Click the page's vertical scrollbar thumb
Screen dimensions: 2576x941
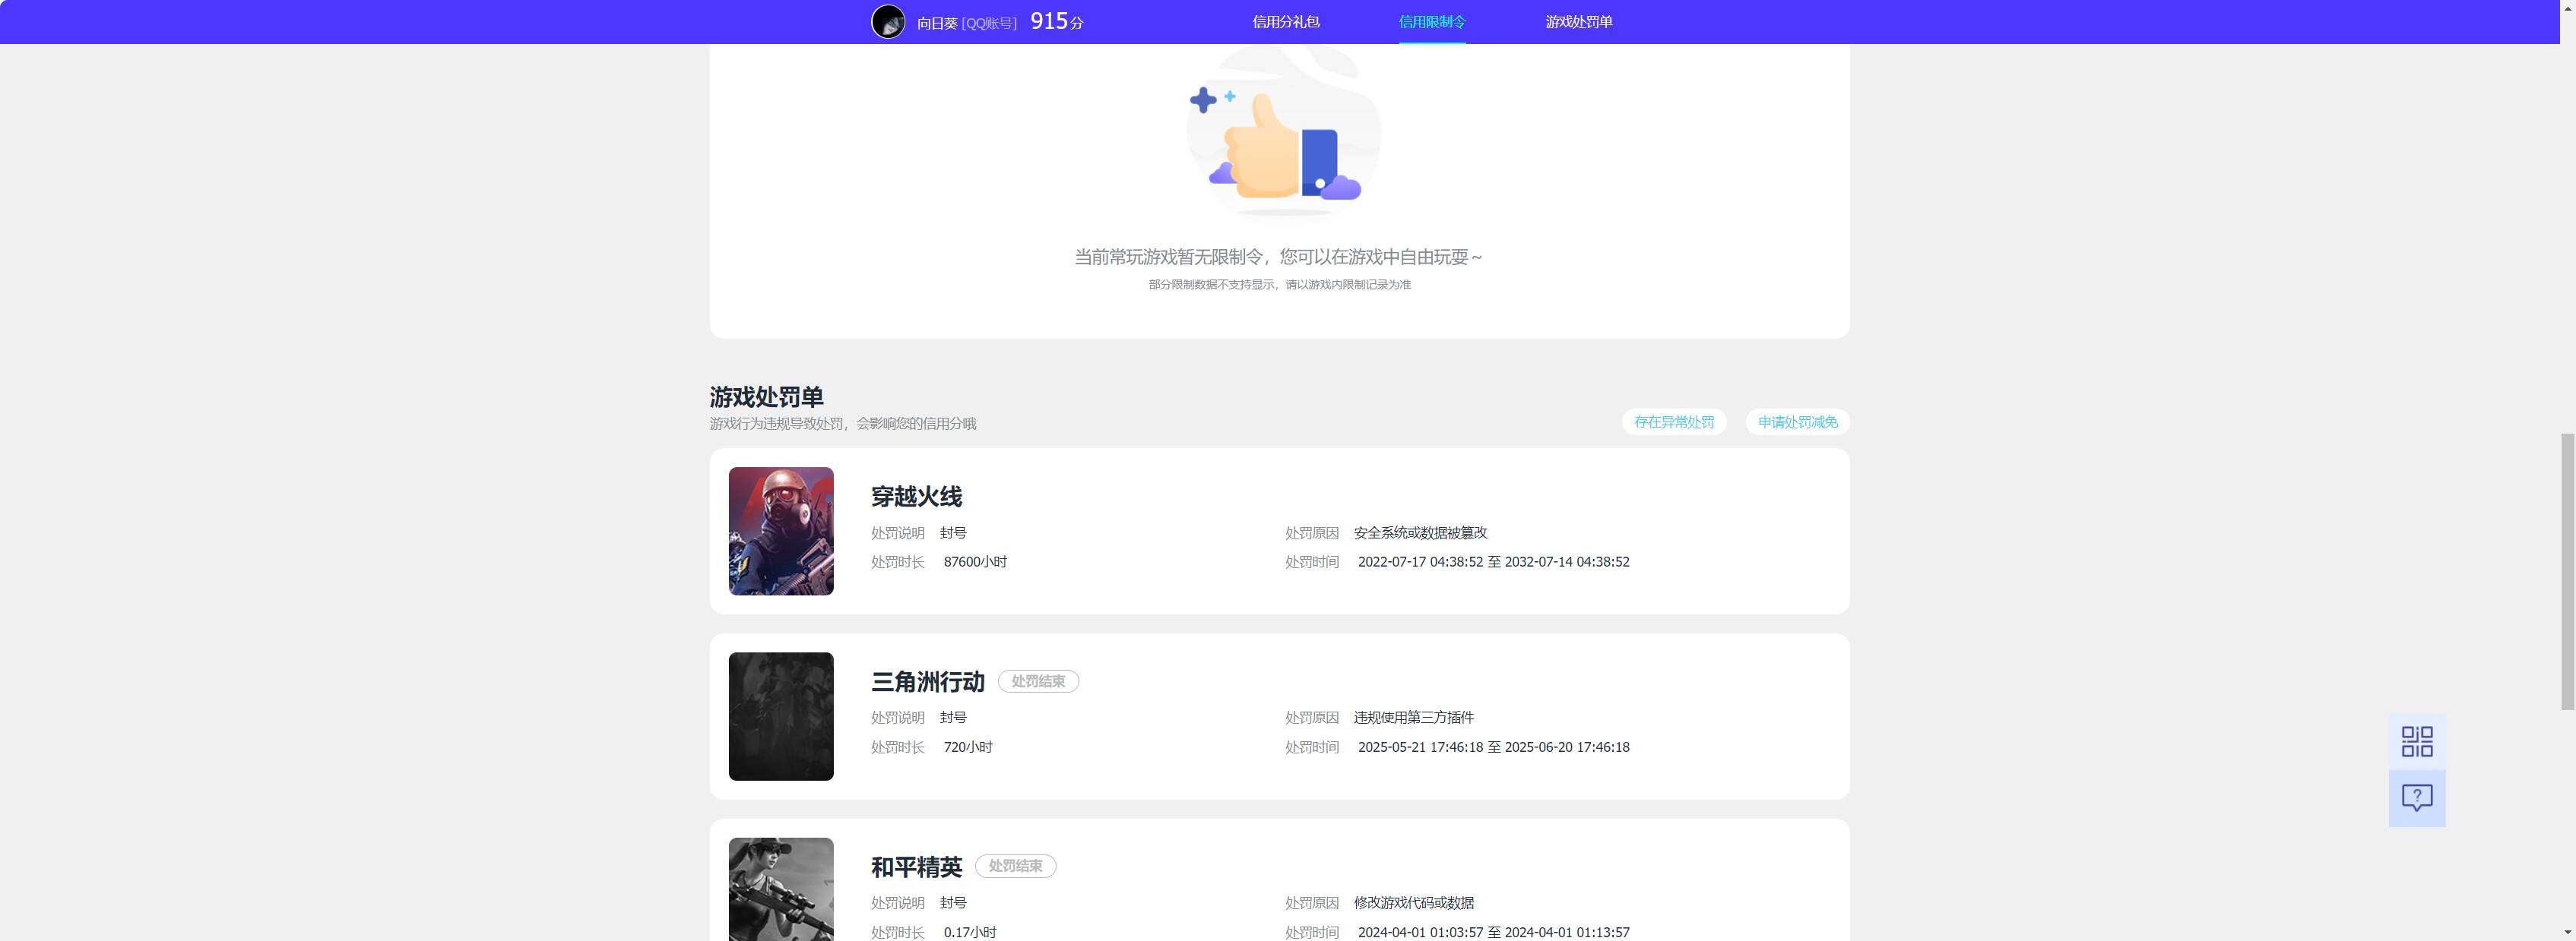pos(2567,571)
